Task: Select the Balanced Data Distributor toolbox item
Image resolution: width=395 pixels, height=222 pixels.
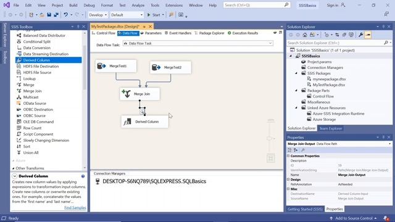Action: [x=44, y=36]
